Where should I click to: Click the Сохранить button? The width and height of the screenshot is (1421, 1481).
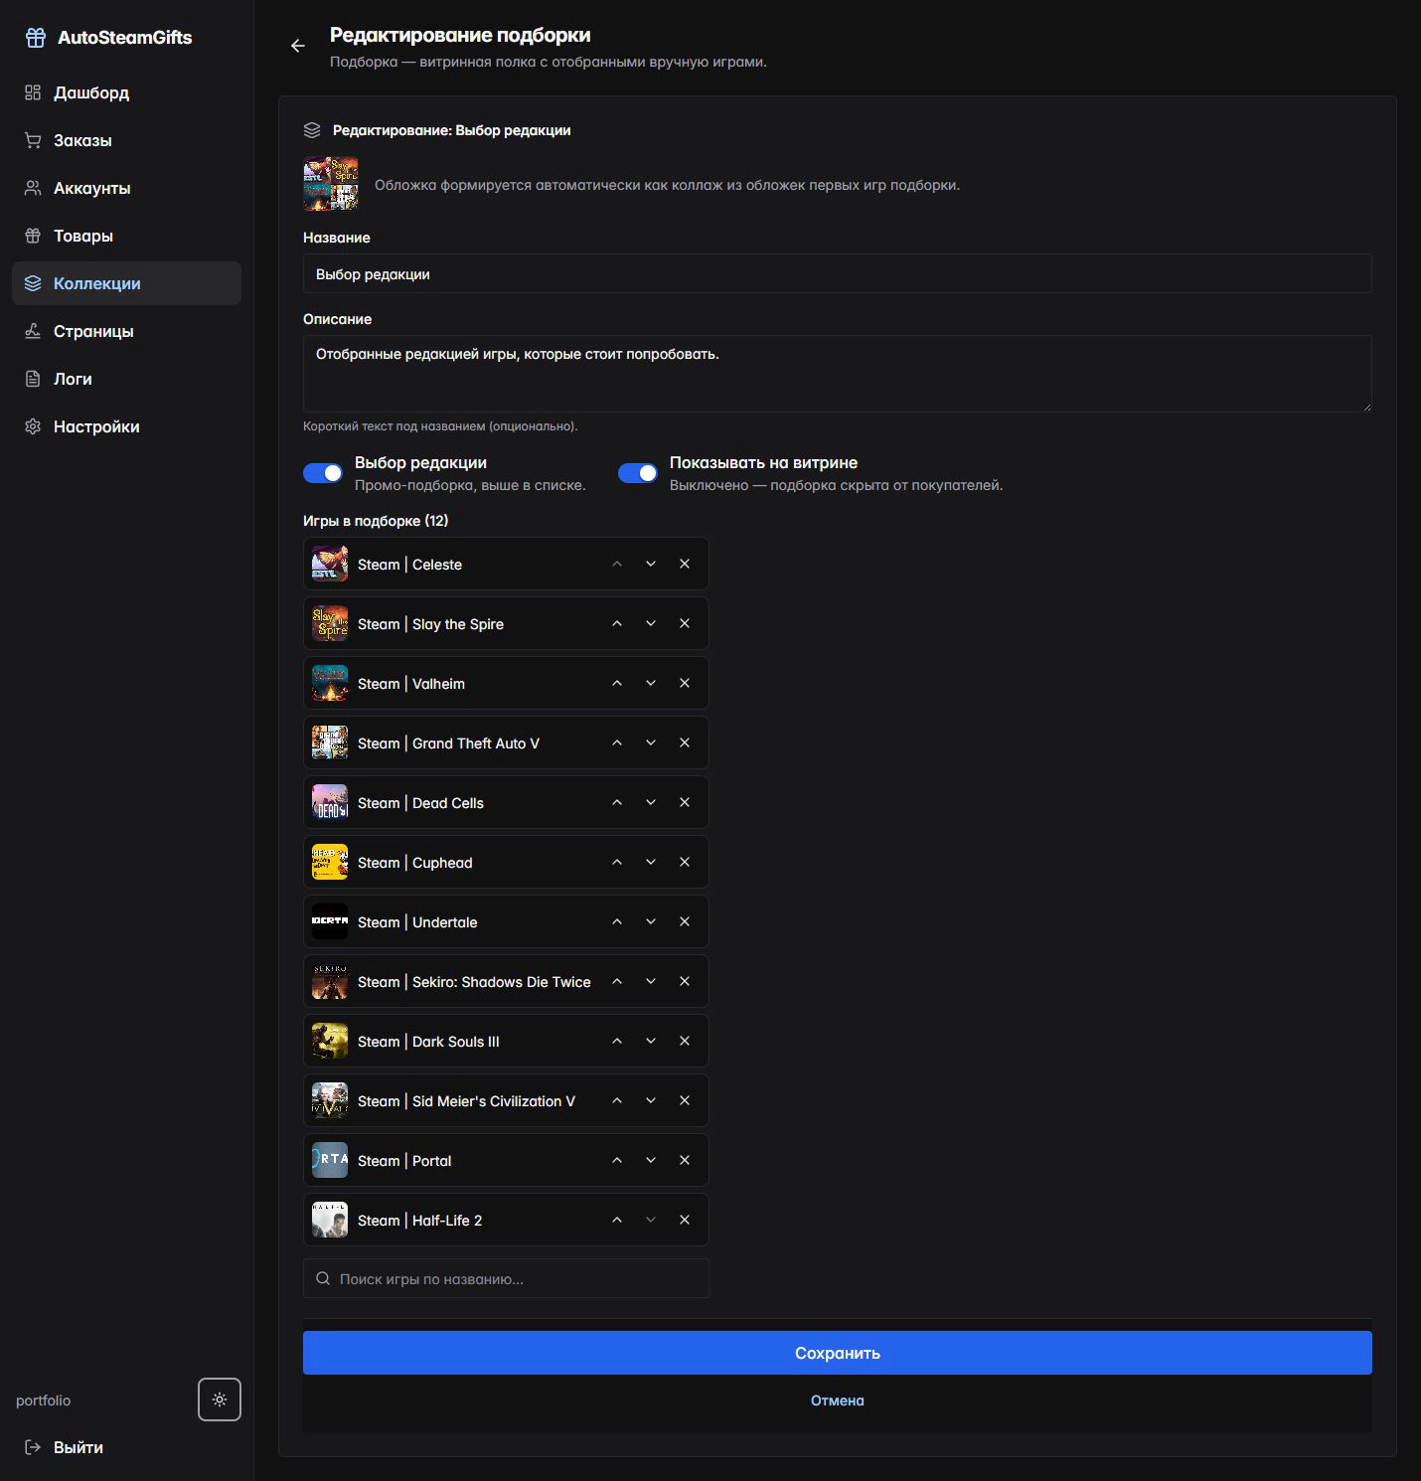838,1353
